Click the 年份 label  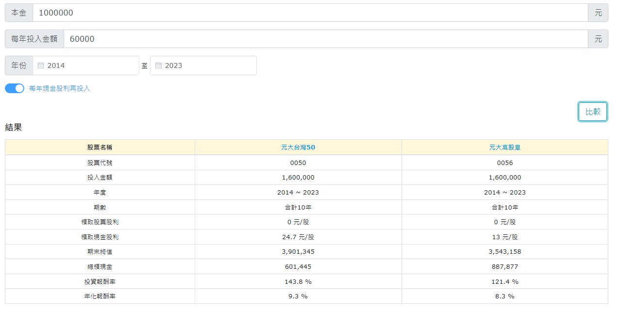(19, 66)
